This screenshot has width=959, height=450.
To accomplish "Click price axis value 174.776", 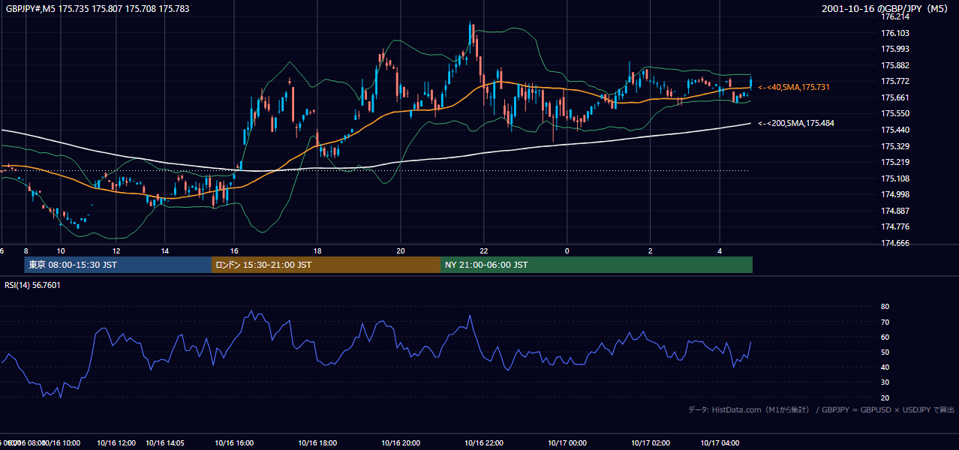I will (895, 226).
